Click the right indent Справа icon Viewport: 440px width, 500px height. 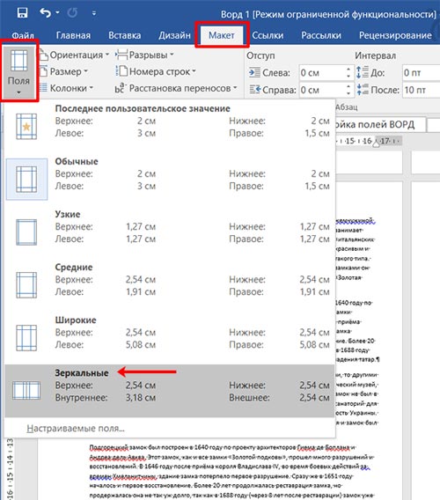point(254,90)
